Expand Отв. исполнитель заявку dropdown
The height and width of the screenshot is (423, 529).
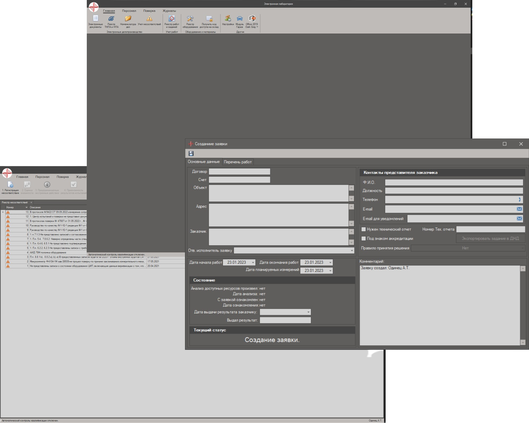coord(352,251)
